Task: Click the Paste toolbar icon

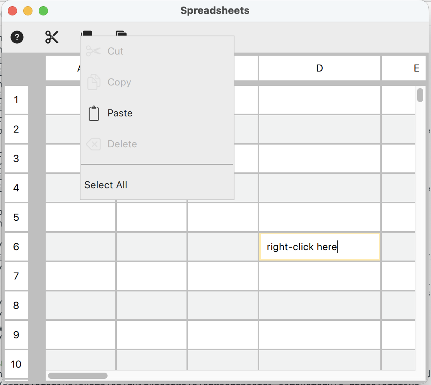Action: (121, 33)
